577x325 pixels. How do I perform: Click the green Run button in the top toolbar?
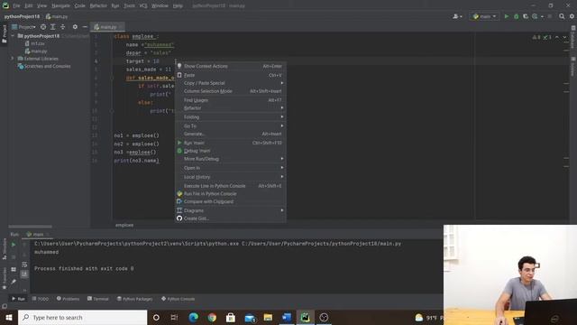[507, 16]
